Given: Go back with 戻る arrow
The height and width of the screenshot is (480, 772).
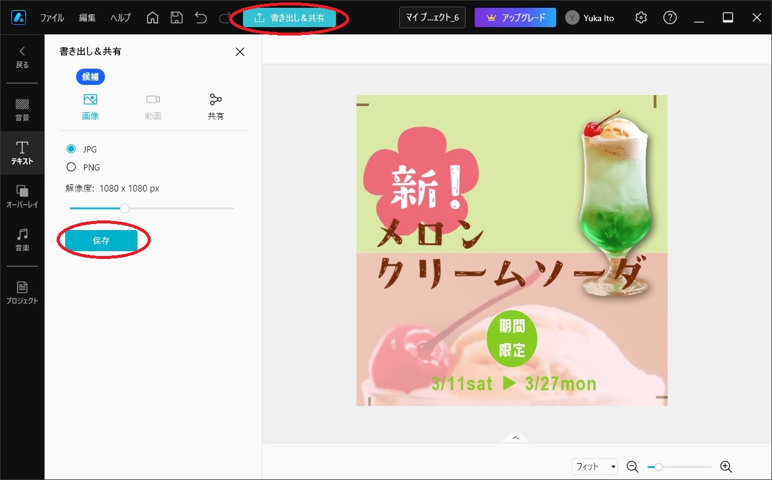Looking at the screenshot, I should [x=22, y=57].
